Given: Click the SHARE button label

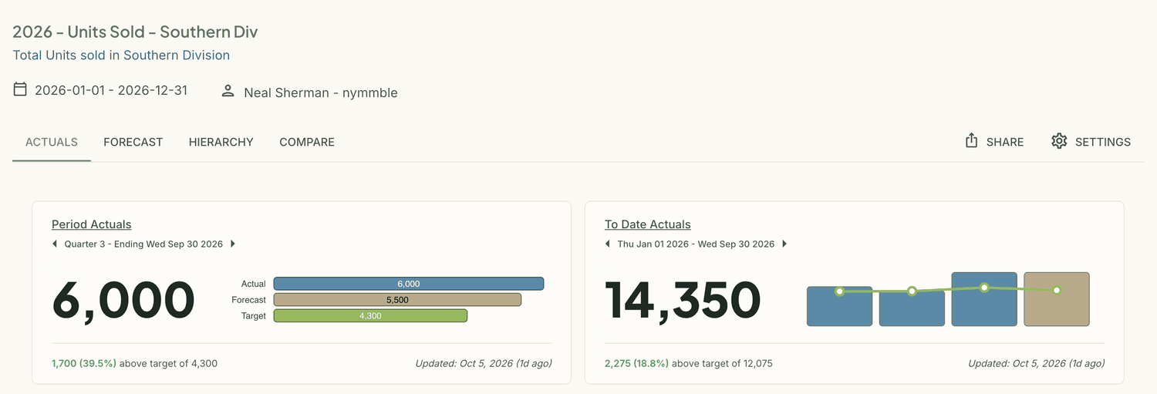Looking at the screenshot, I should coord(1005,142).
